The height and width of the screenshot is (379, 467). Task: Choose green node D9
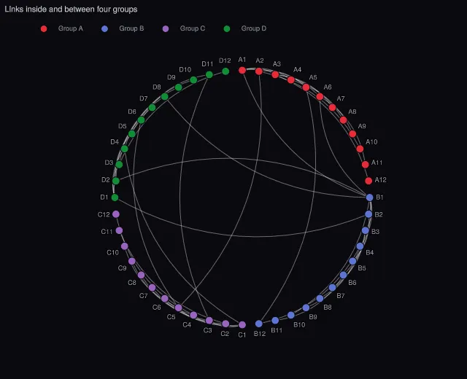point(178,87)
